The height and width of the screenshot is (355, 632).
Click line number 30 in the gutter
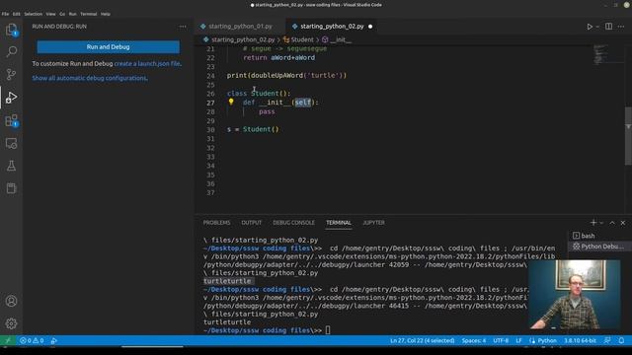tap(210, 129)
